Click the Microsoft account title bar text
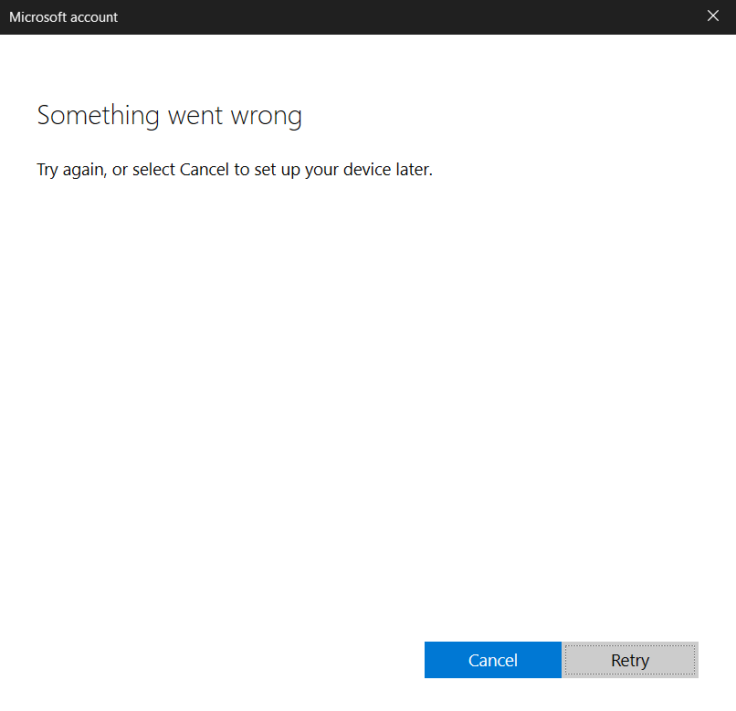Image resolution: width=736 pixels, height=711 pixels. pos(63,16)
